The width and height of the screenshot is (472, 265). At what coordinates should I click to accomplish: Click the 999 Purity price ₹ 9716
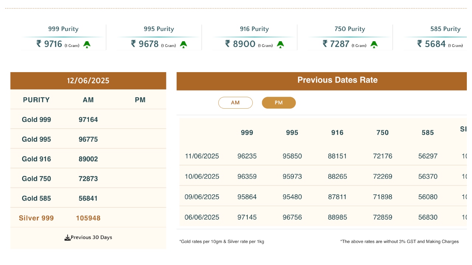(49, 44)
